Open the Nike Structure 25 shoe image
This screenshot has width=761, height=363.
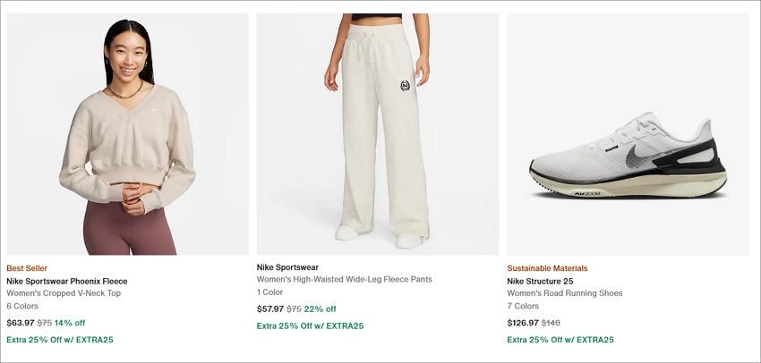click(x=628, y=134)
